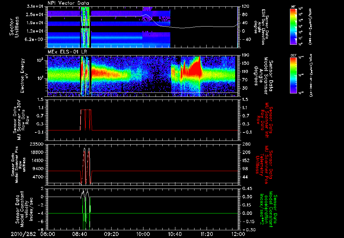
Task: Click the '-40' sun elevation tick label
Action: 246,40
